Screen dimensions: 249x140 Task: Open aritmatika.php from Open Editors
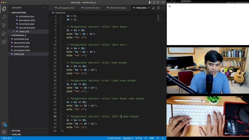tap(26, 16)
